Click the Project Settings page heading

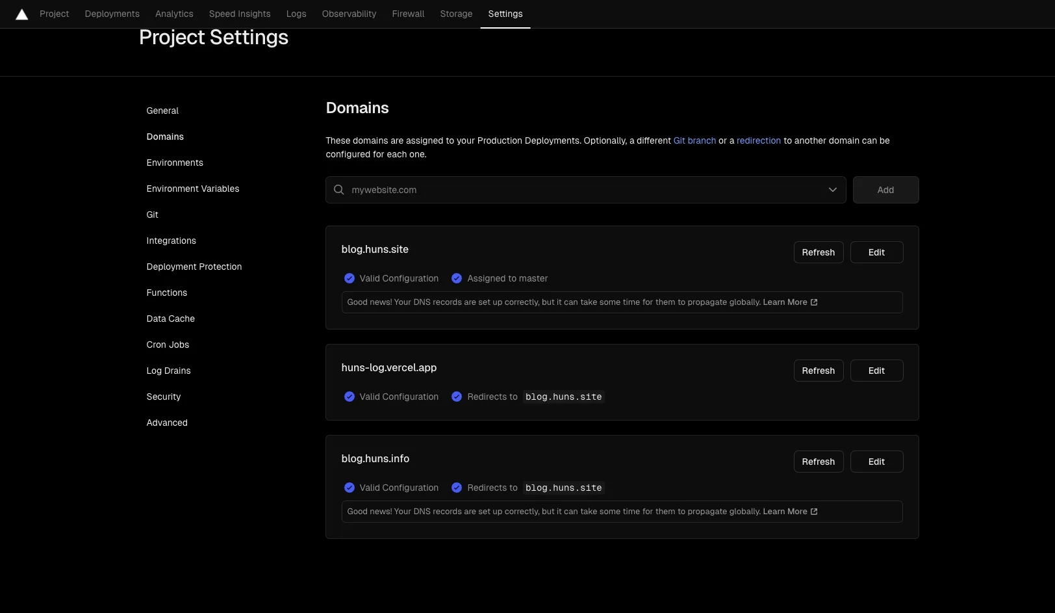tap(214, 38)
